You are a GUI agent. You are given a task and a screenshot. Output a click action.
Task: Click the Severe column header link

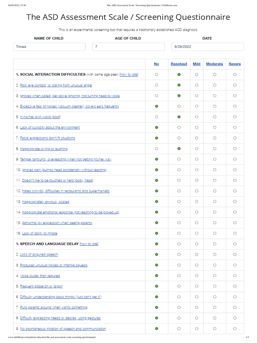tap(235, 64)
